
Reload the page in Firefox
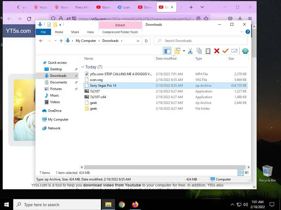(29, 19)
